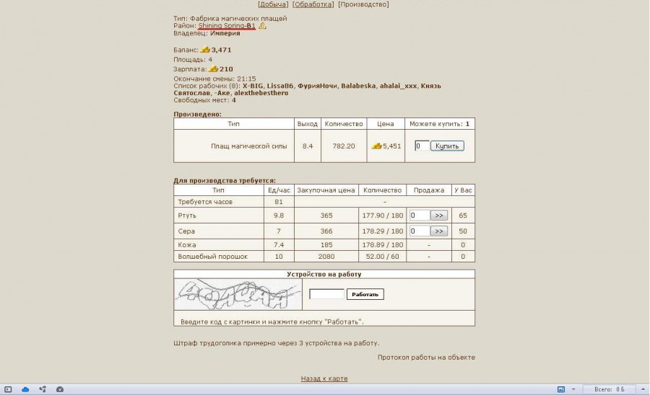Click the Работать button

coord(365,294)
